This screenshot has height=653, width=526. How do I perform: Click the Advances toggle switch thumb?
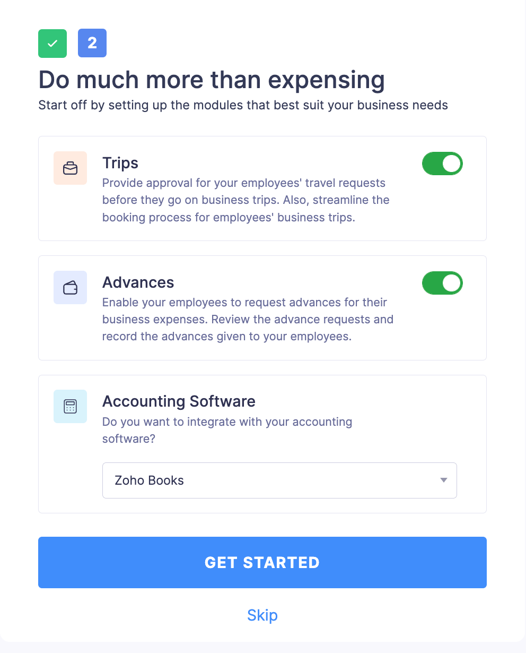451,283
